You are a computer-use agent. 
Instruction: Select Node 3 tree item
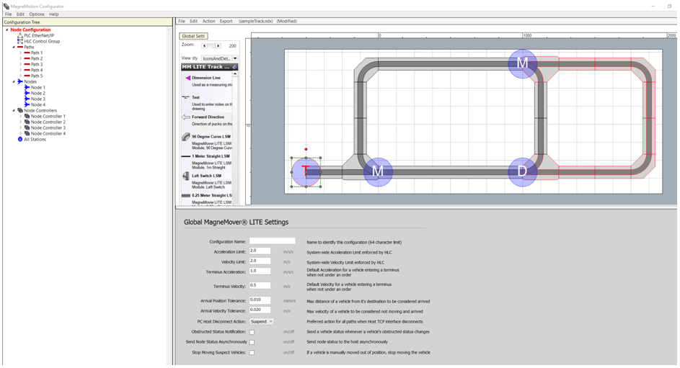pos(37,99)
